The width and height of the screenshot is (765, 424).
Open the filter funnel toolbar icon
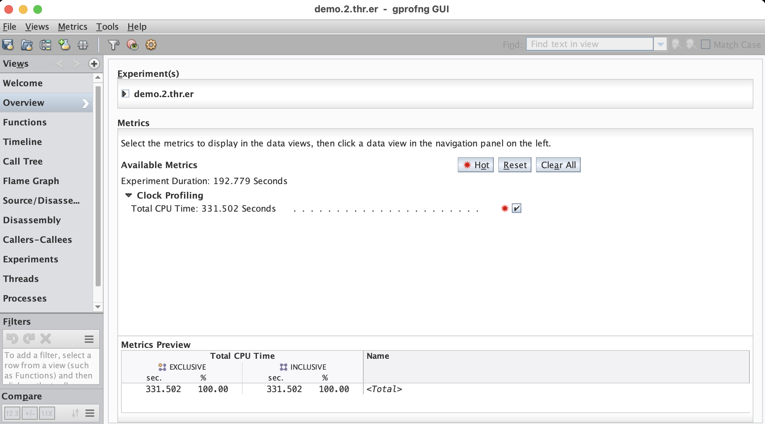point(114,45)
